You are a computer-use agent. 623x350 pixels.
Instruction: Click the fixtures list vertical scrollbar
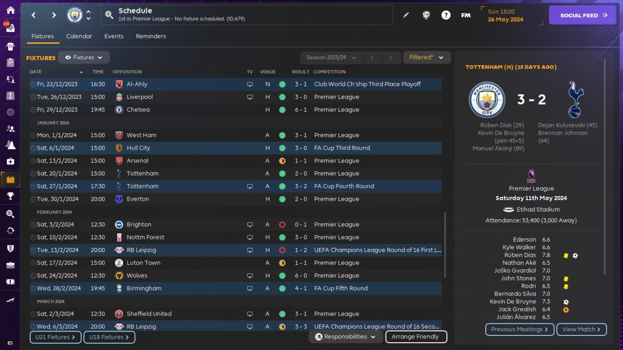point(444,245)
